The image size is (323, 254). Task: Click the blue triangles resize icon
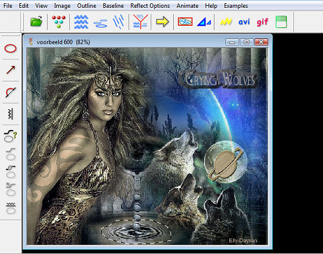tap(204, 22)
